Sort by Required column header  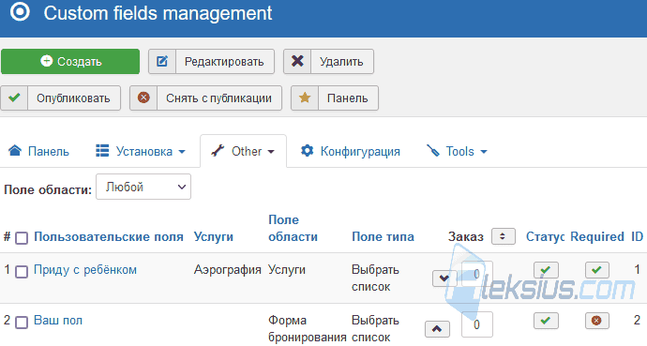[597, 236]
